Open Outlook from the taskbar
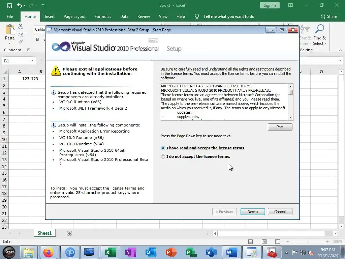Screen dimensions: 345x259 click(x=151, y=252)
